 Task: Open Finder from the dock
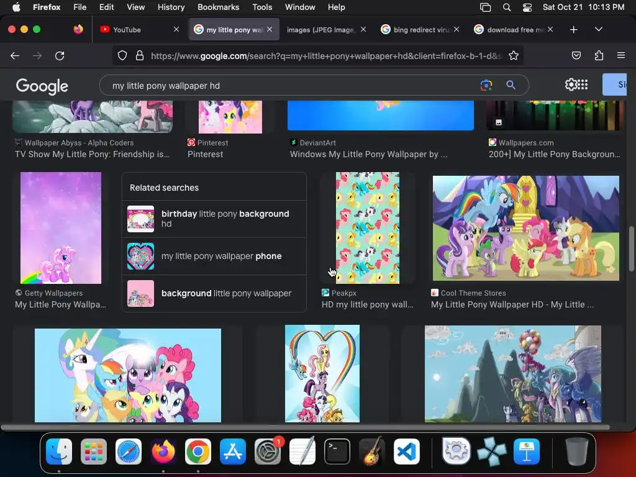click(x=59, y=452)
